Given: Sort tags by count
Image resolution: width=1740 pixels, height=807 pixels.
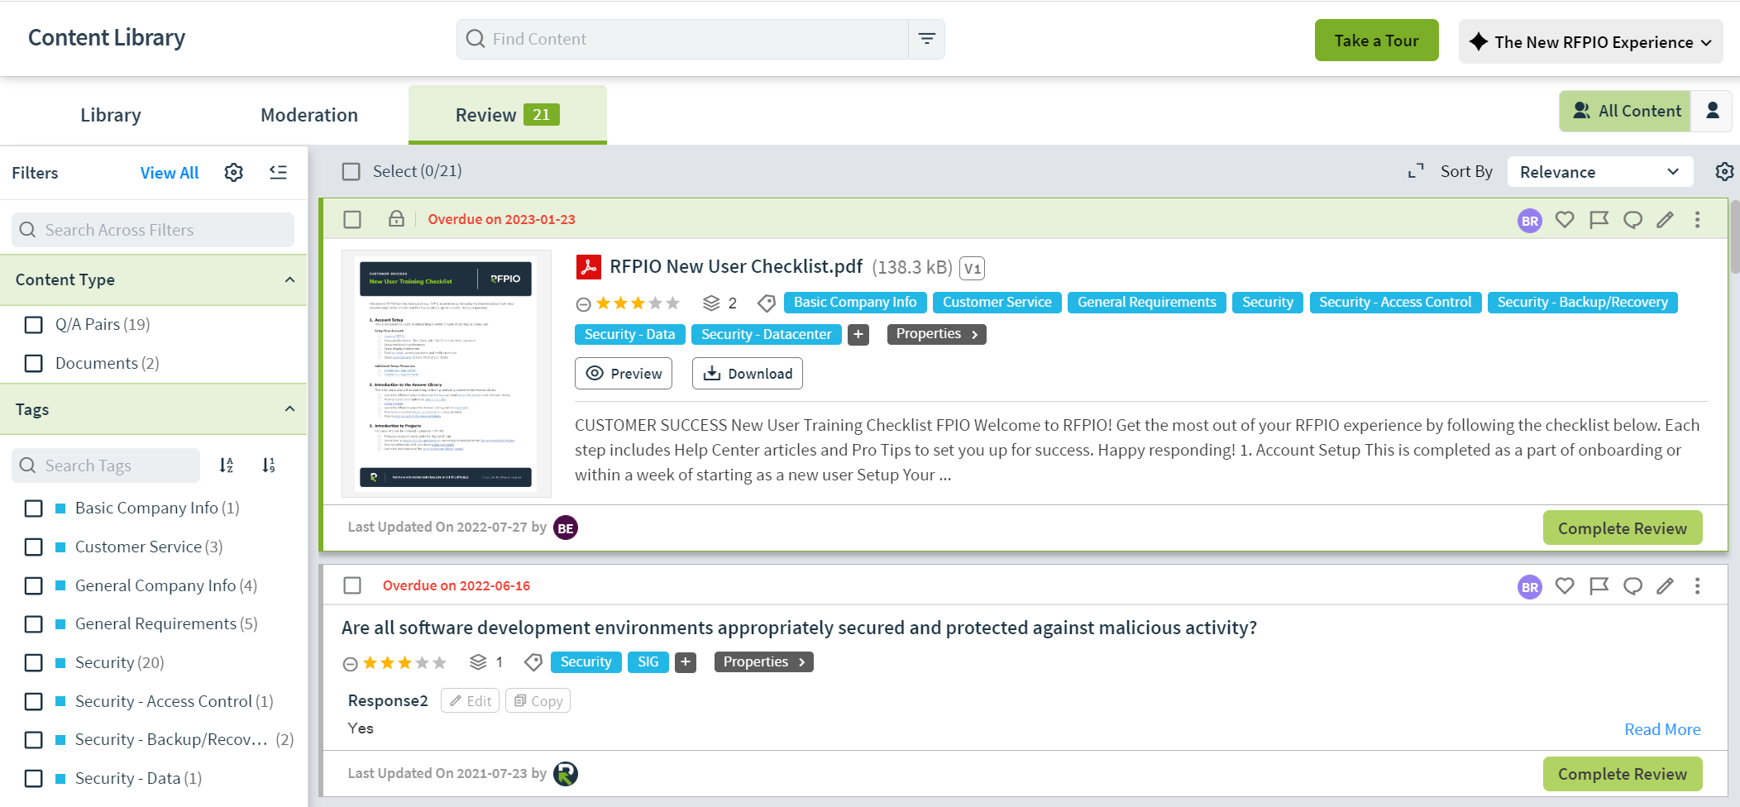Looking at the screenshot, I should click(269, 466).
